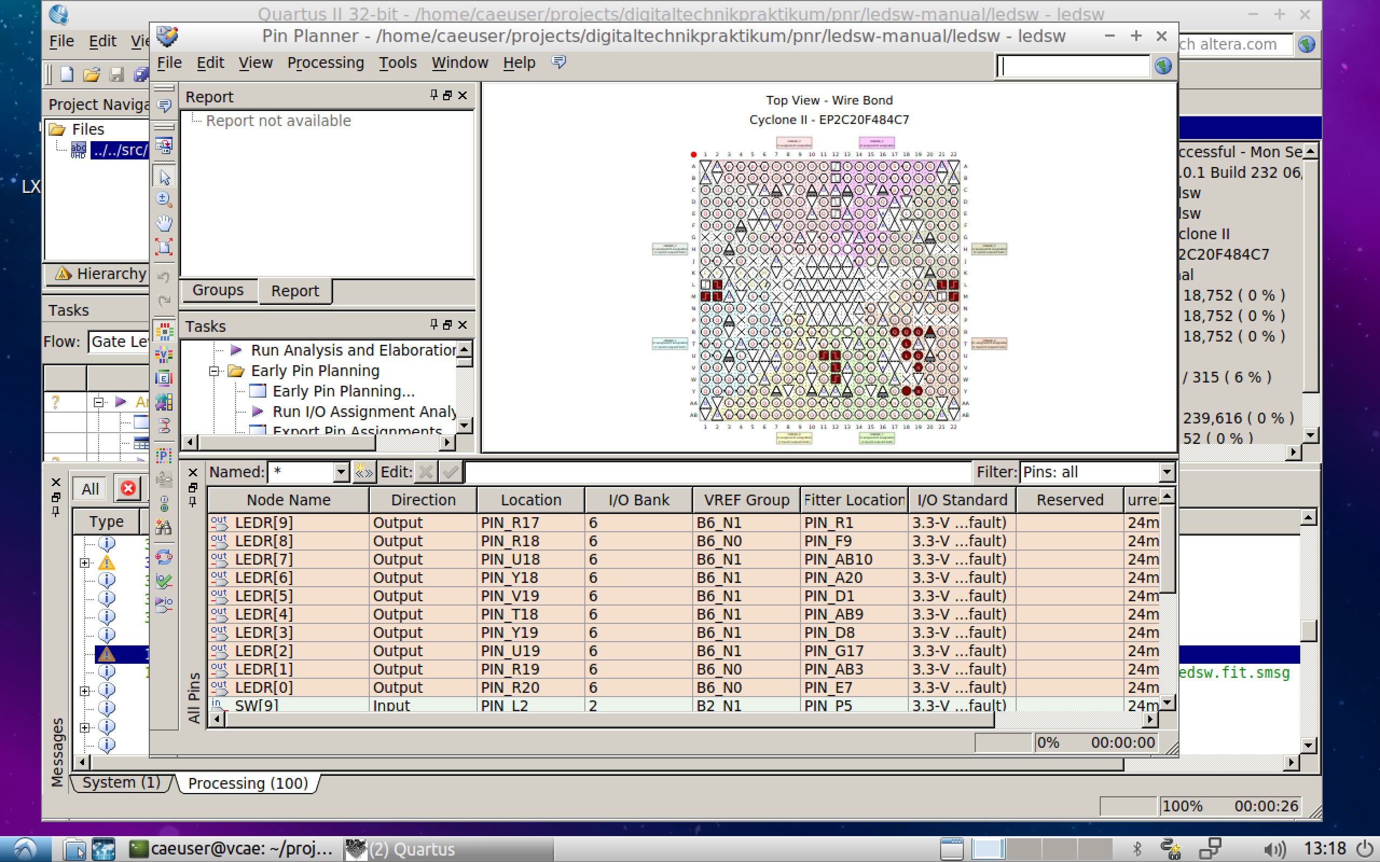Toggle show VREF groups icon

click(164, 354)
